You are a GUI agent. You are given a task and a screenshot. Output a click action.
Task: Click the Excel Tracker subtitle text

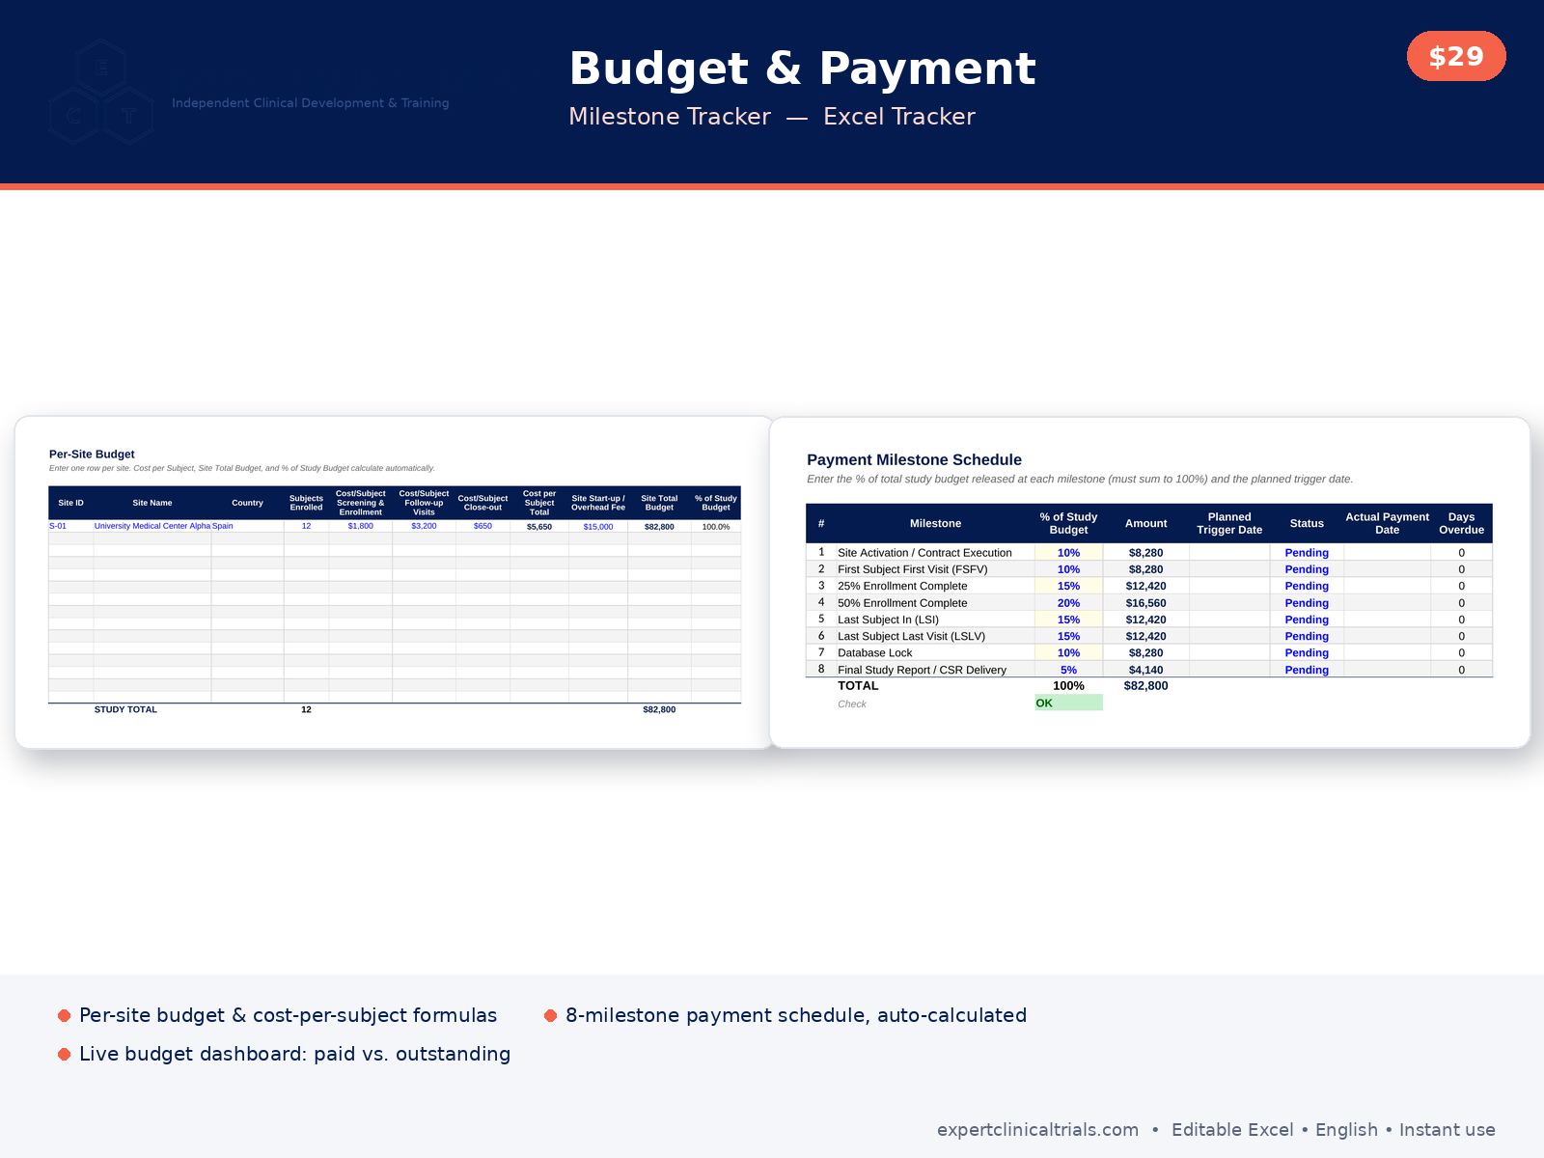point(898,117)
